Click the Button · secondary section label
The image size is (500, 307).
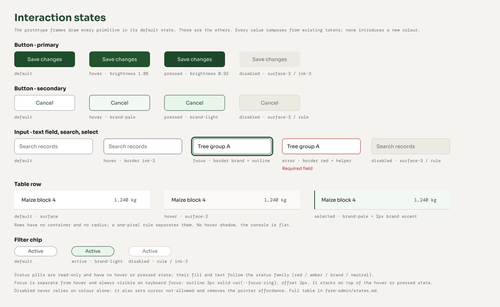click(40, 88)
